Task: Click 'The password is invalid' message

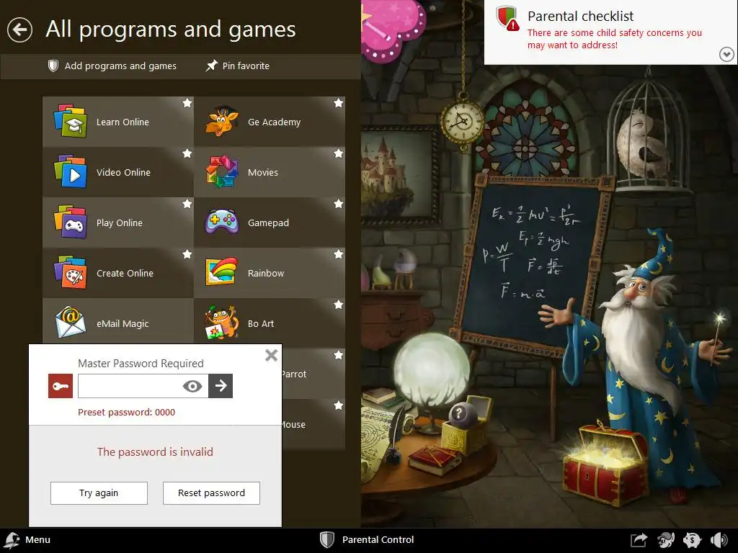Action: (x=155, y=452)
